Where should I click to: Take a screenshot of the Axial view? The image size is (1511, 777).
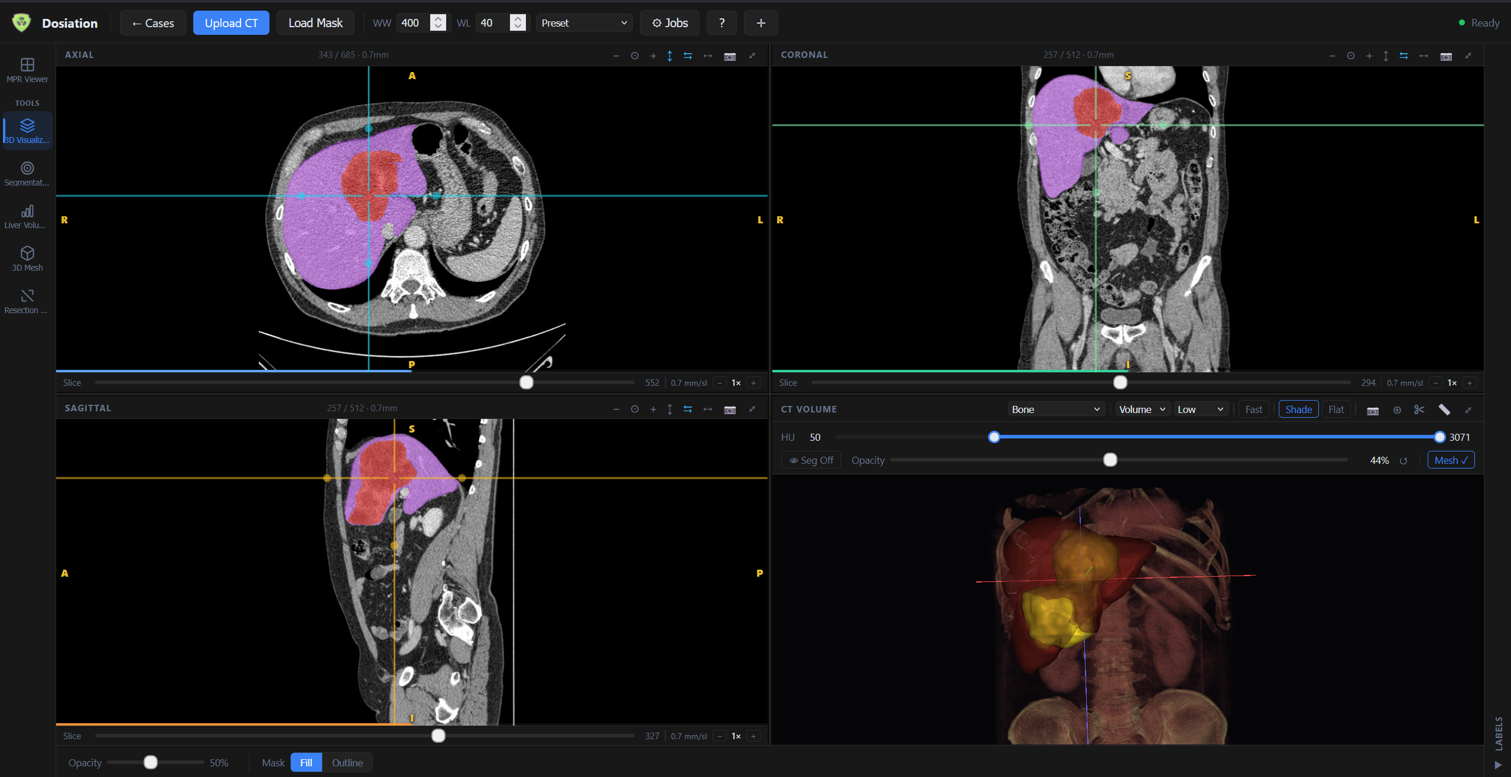click(730, 56)
